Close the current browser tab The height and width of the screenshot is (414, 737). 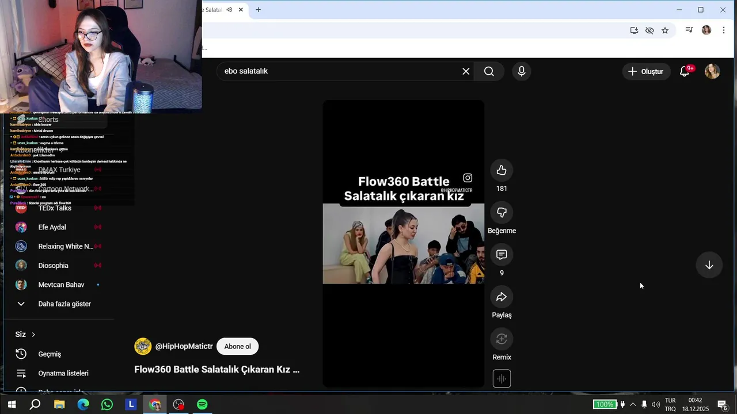[241, 10]
